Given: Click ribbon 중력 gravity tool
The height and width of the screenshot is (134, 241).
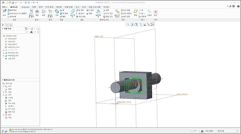Looking at the screenshot, I should [x=106, y=10].
